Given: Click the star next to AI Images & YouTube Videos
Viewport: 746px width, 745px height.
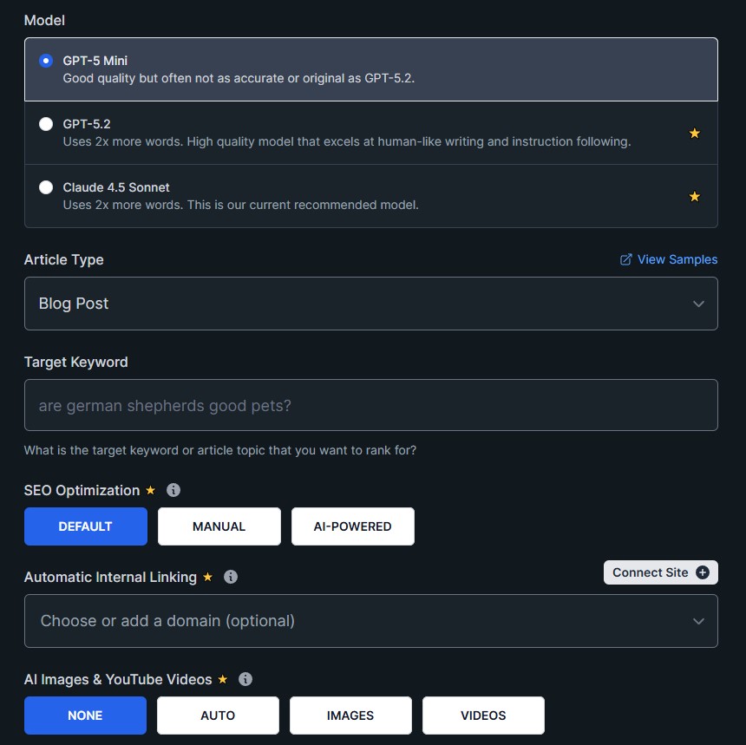Looking at the screenshot, I should 222,679.
